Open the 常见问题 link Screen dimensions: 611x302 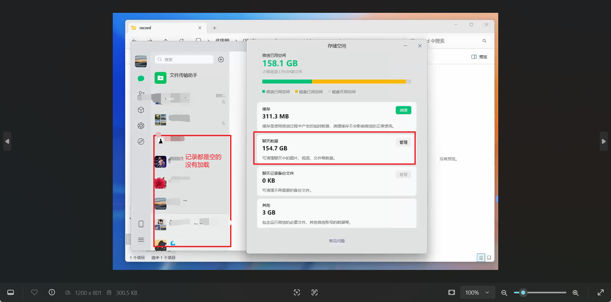click(x=337, y=241)
